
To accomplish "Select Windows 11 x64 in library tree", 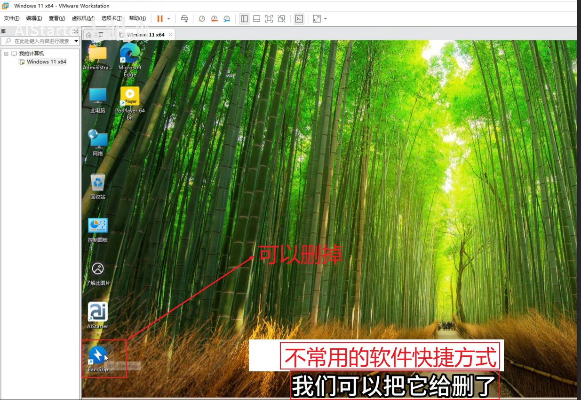I will tap(46, 62).
